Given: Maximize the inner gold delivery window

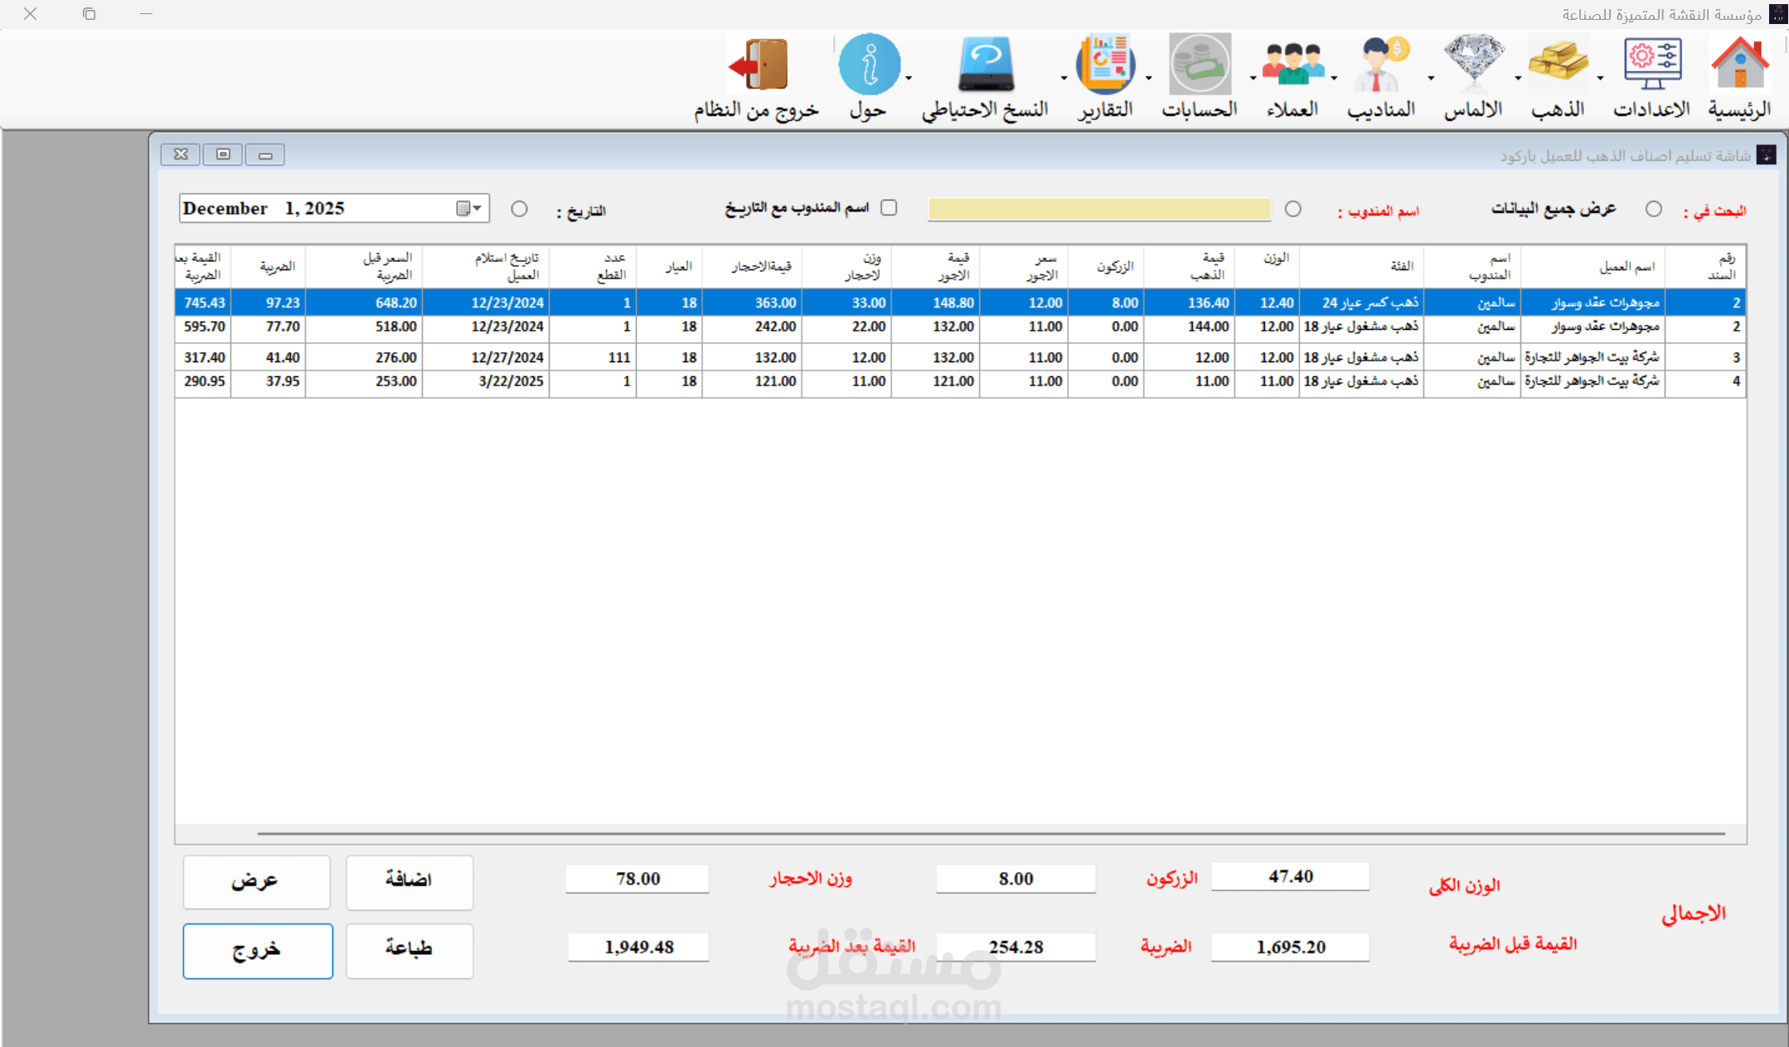Looking at the screenshot, I should (x=223, y=154).
